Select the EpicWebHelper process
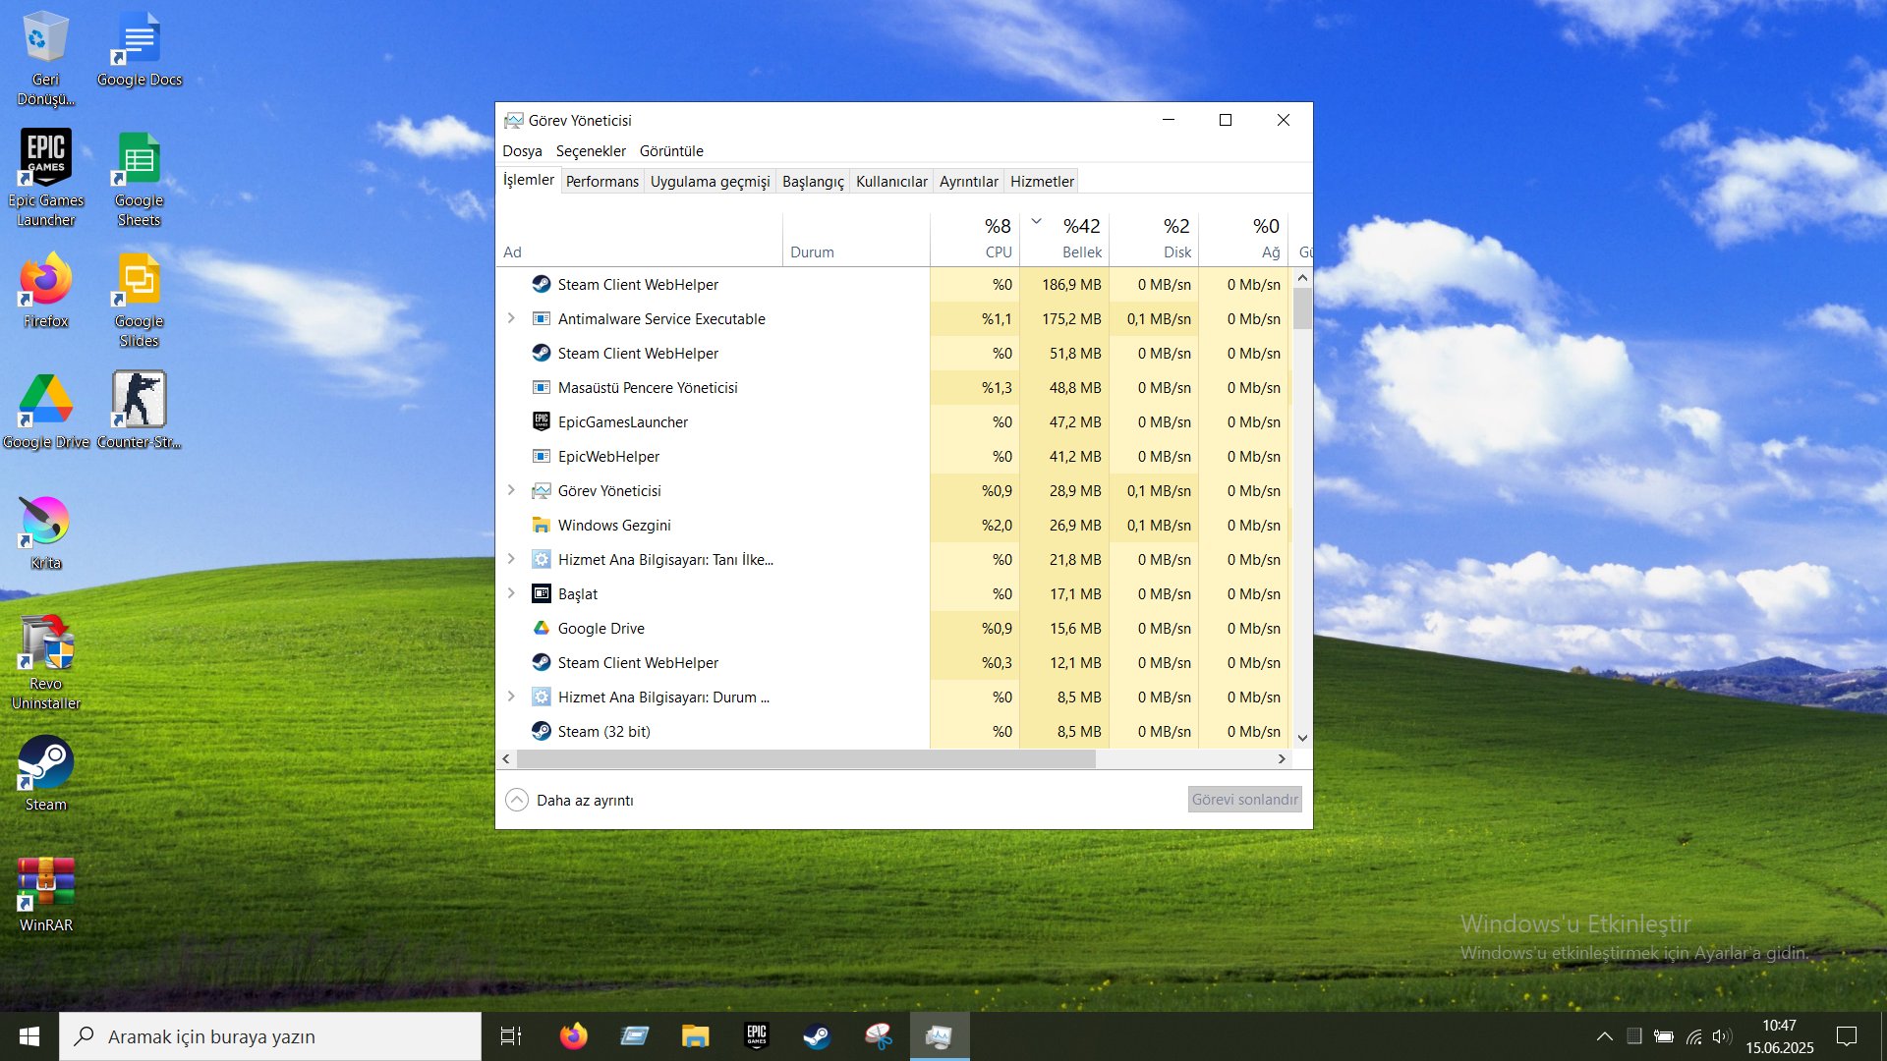The height and width of the screenshot is (1061, 1887). tap(892, 456)
